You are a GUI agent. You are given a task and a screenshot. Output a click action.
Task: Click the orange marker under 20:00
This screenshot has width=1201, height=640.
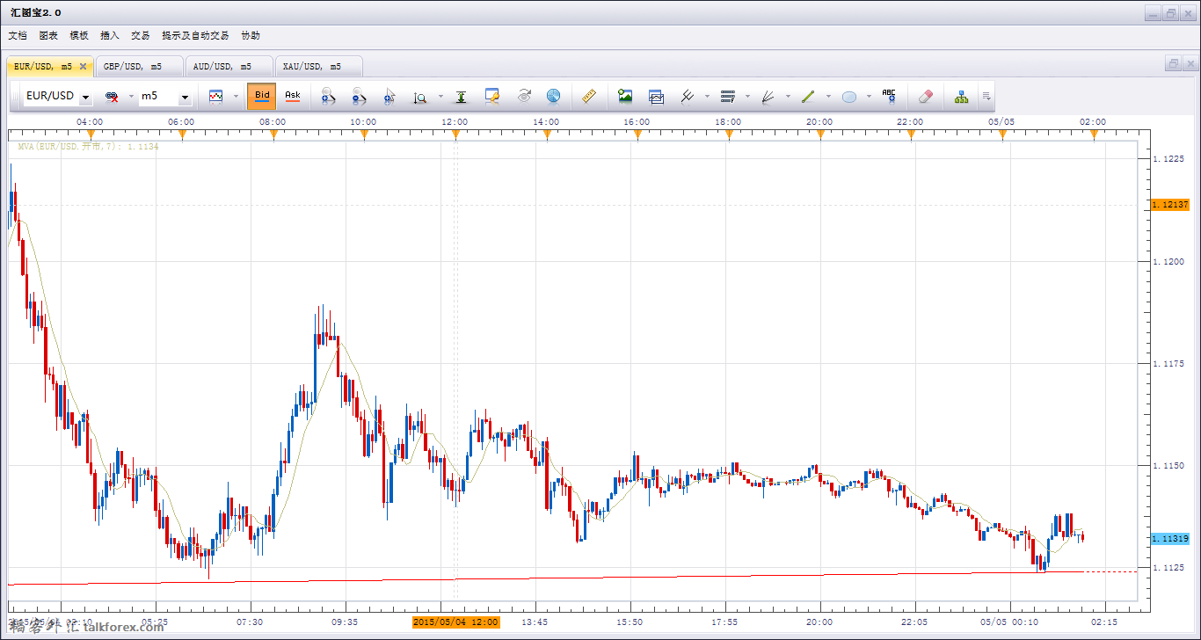coord(819,134)
